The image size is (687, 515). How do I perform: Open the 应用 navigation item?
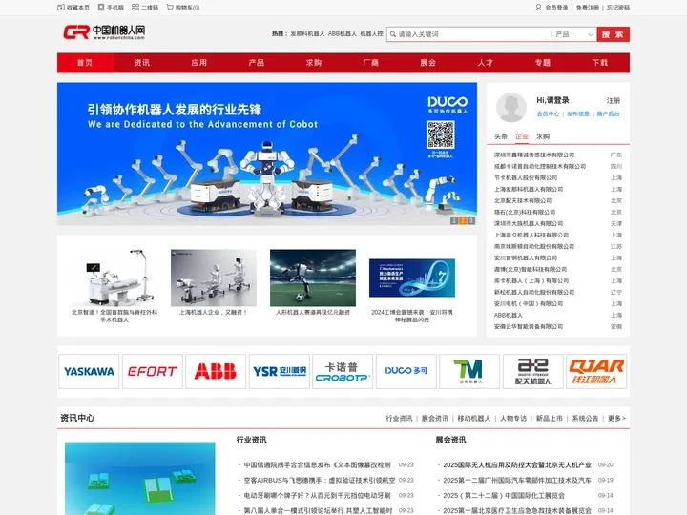[x=199, y=63]
